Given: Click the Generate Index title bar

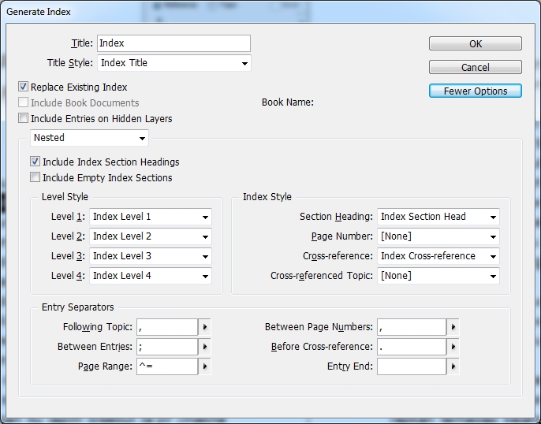Looking at the screenshot, I should (270, 12).
